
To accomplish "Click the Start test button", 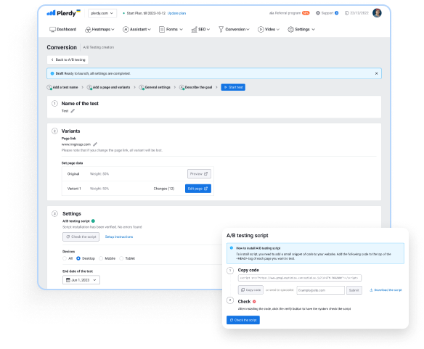I will click(x=233, y=87).
